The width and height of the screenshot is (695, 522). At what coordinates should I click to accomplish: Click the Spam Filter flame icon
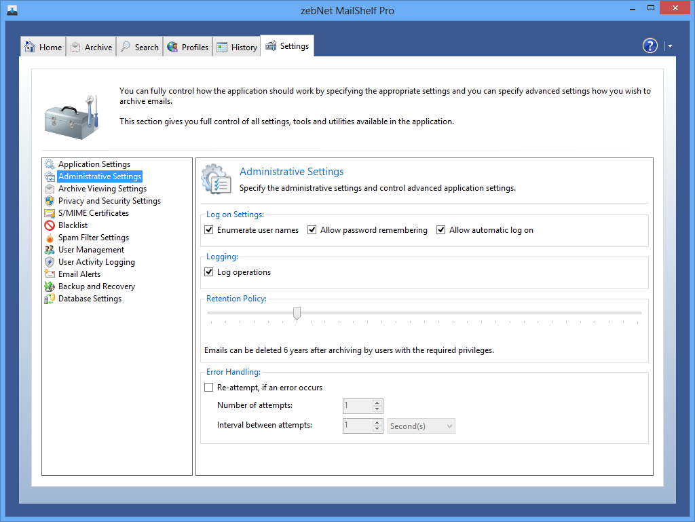[x=50, y=238]
